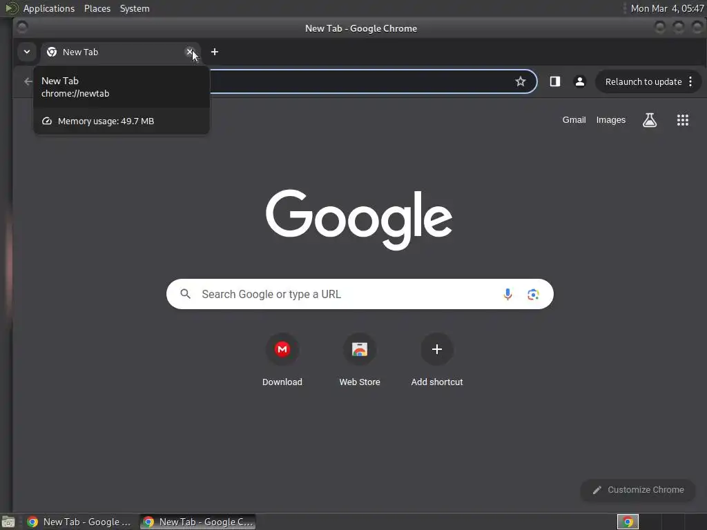Click Chrome workspace switcher icon
707x530 pixels.
[x=628, y=522]
